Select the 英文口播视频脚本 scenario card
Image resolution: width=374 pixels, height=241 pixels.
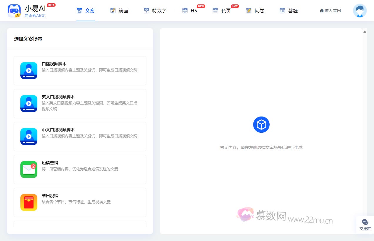coord(80,103)
